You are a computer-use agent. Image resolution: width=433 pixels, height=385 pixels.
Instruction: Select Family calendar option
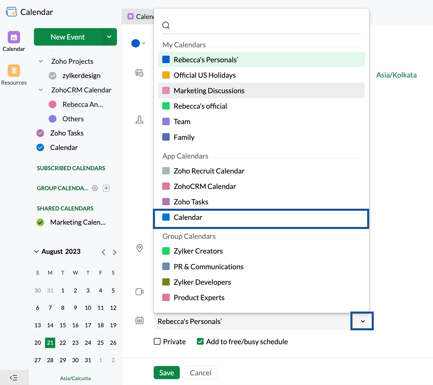coord(261,137)
